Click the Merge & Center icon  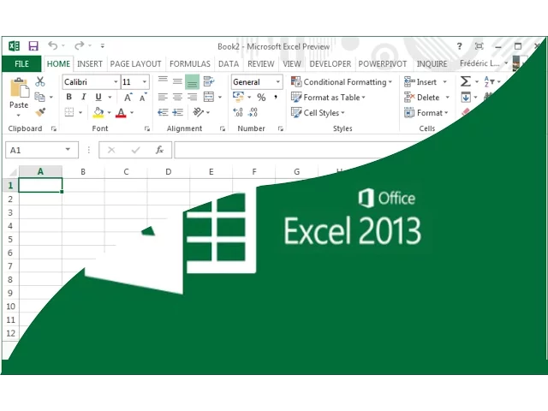[209, 97]
